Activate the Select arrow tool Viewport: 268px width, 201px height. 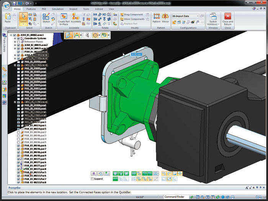[x=24, y=17]
